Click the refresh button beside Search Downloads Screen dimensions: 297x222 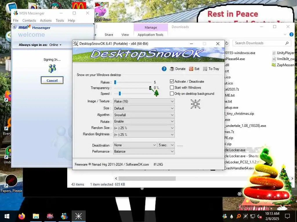click(227, 43)
